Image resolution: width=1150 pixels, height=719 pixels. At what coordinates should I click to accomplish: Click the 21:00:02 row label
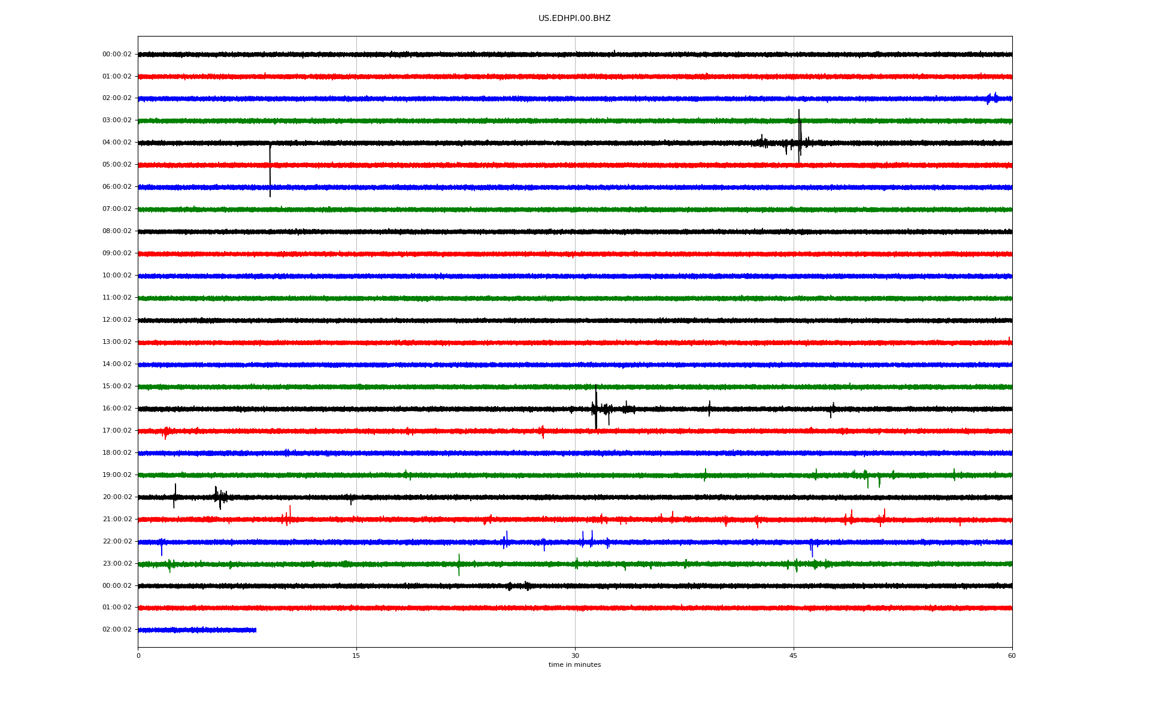point(117,519)
